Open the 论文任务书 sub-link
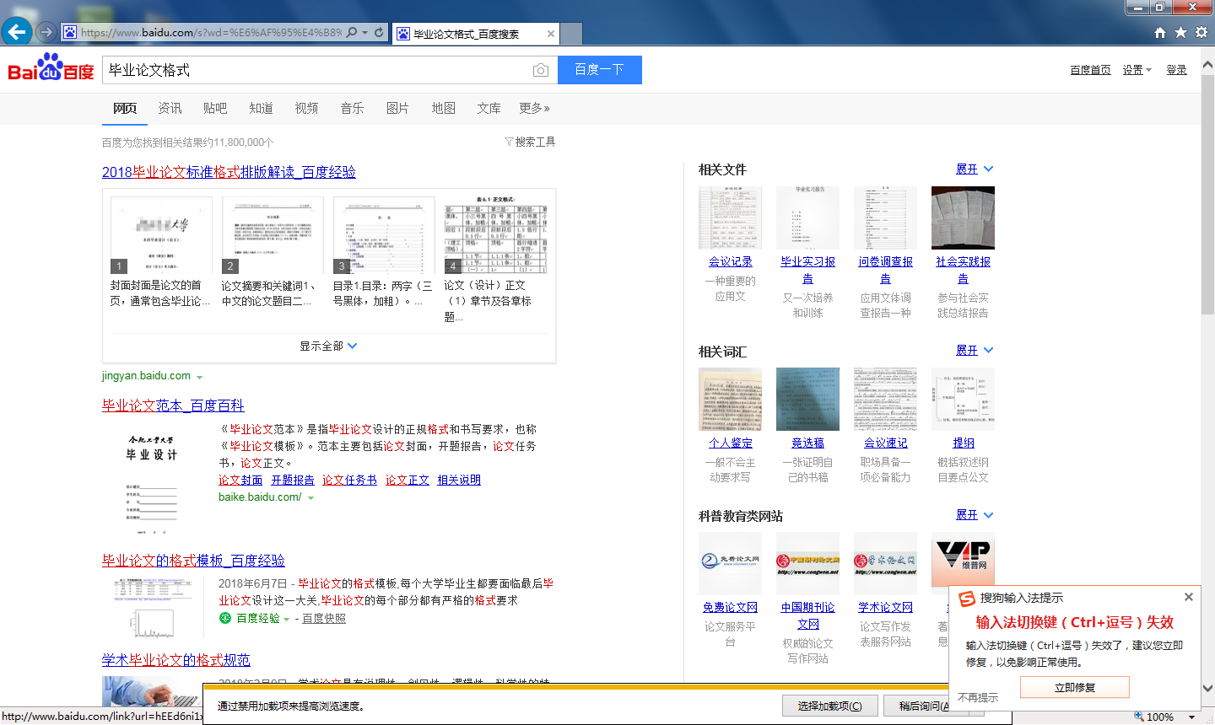The height and width of the screenshot is (725, 1215). point(349,480)
